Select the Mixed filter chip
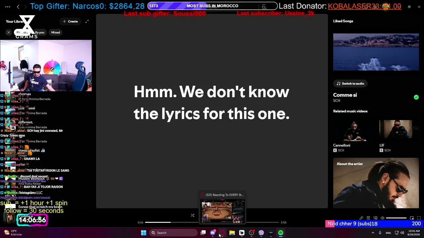Image resolution: width=424 pixels, height=238 pixels. click(56, 32)
